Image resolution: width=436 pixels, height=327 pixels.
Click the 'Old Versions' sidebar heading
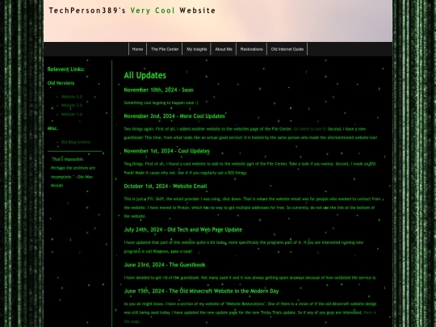click(61, 83)
